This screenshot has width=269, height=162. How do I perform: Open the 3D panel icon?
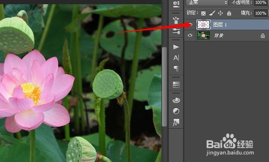[x=176, y=4]
